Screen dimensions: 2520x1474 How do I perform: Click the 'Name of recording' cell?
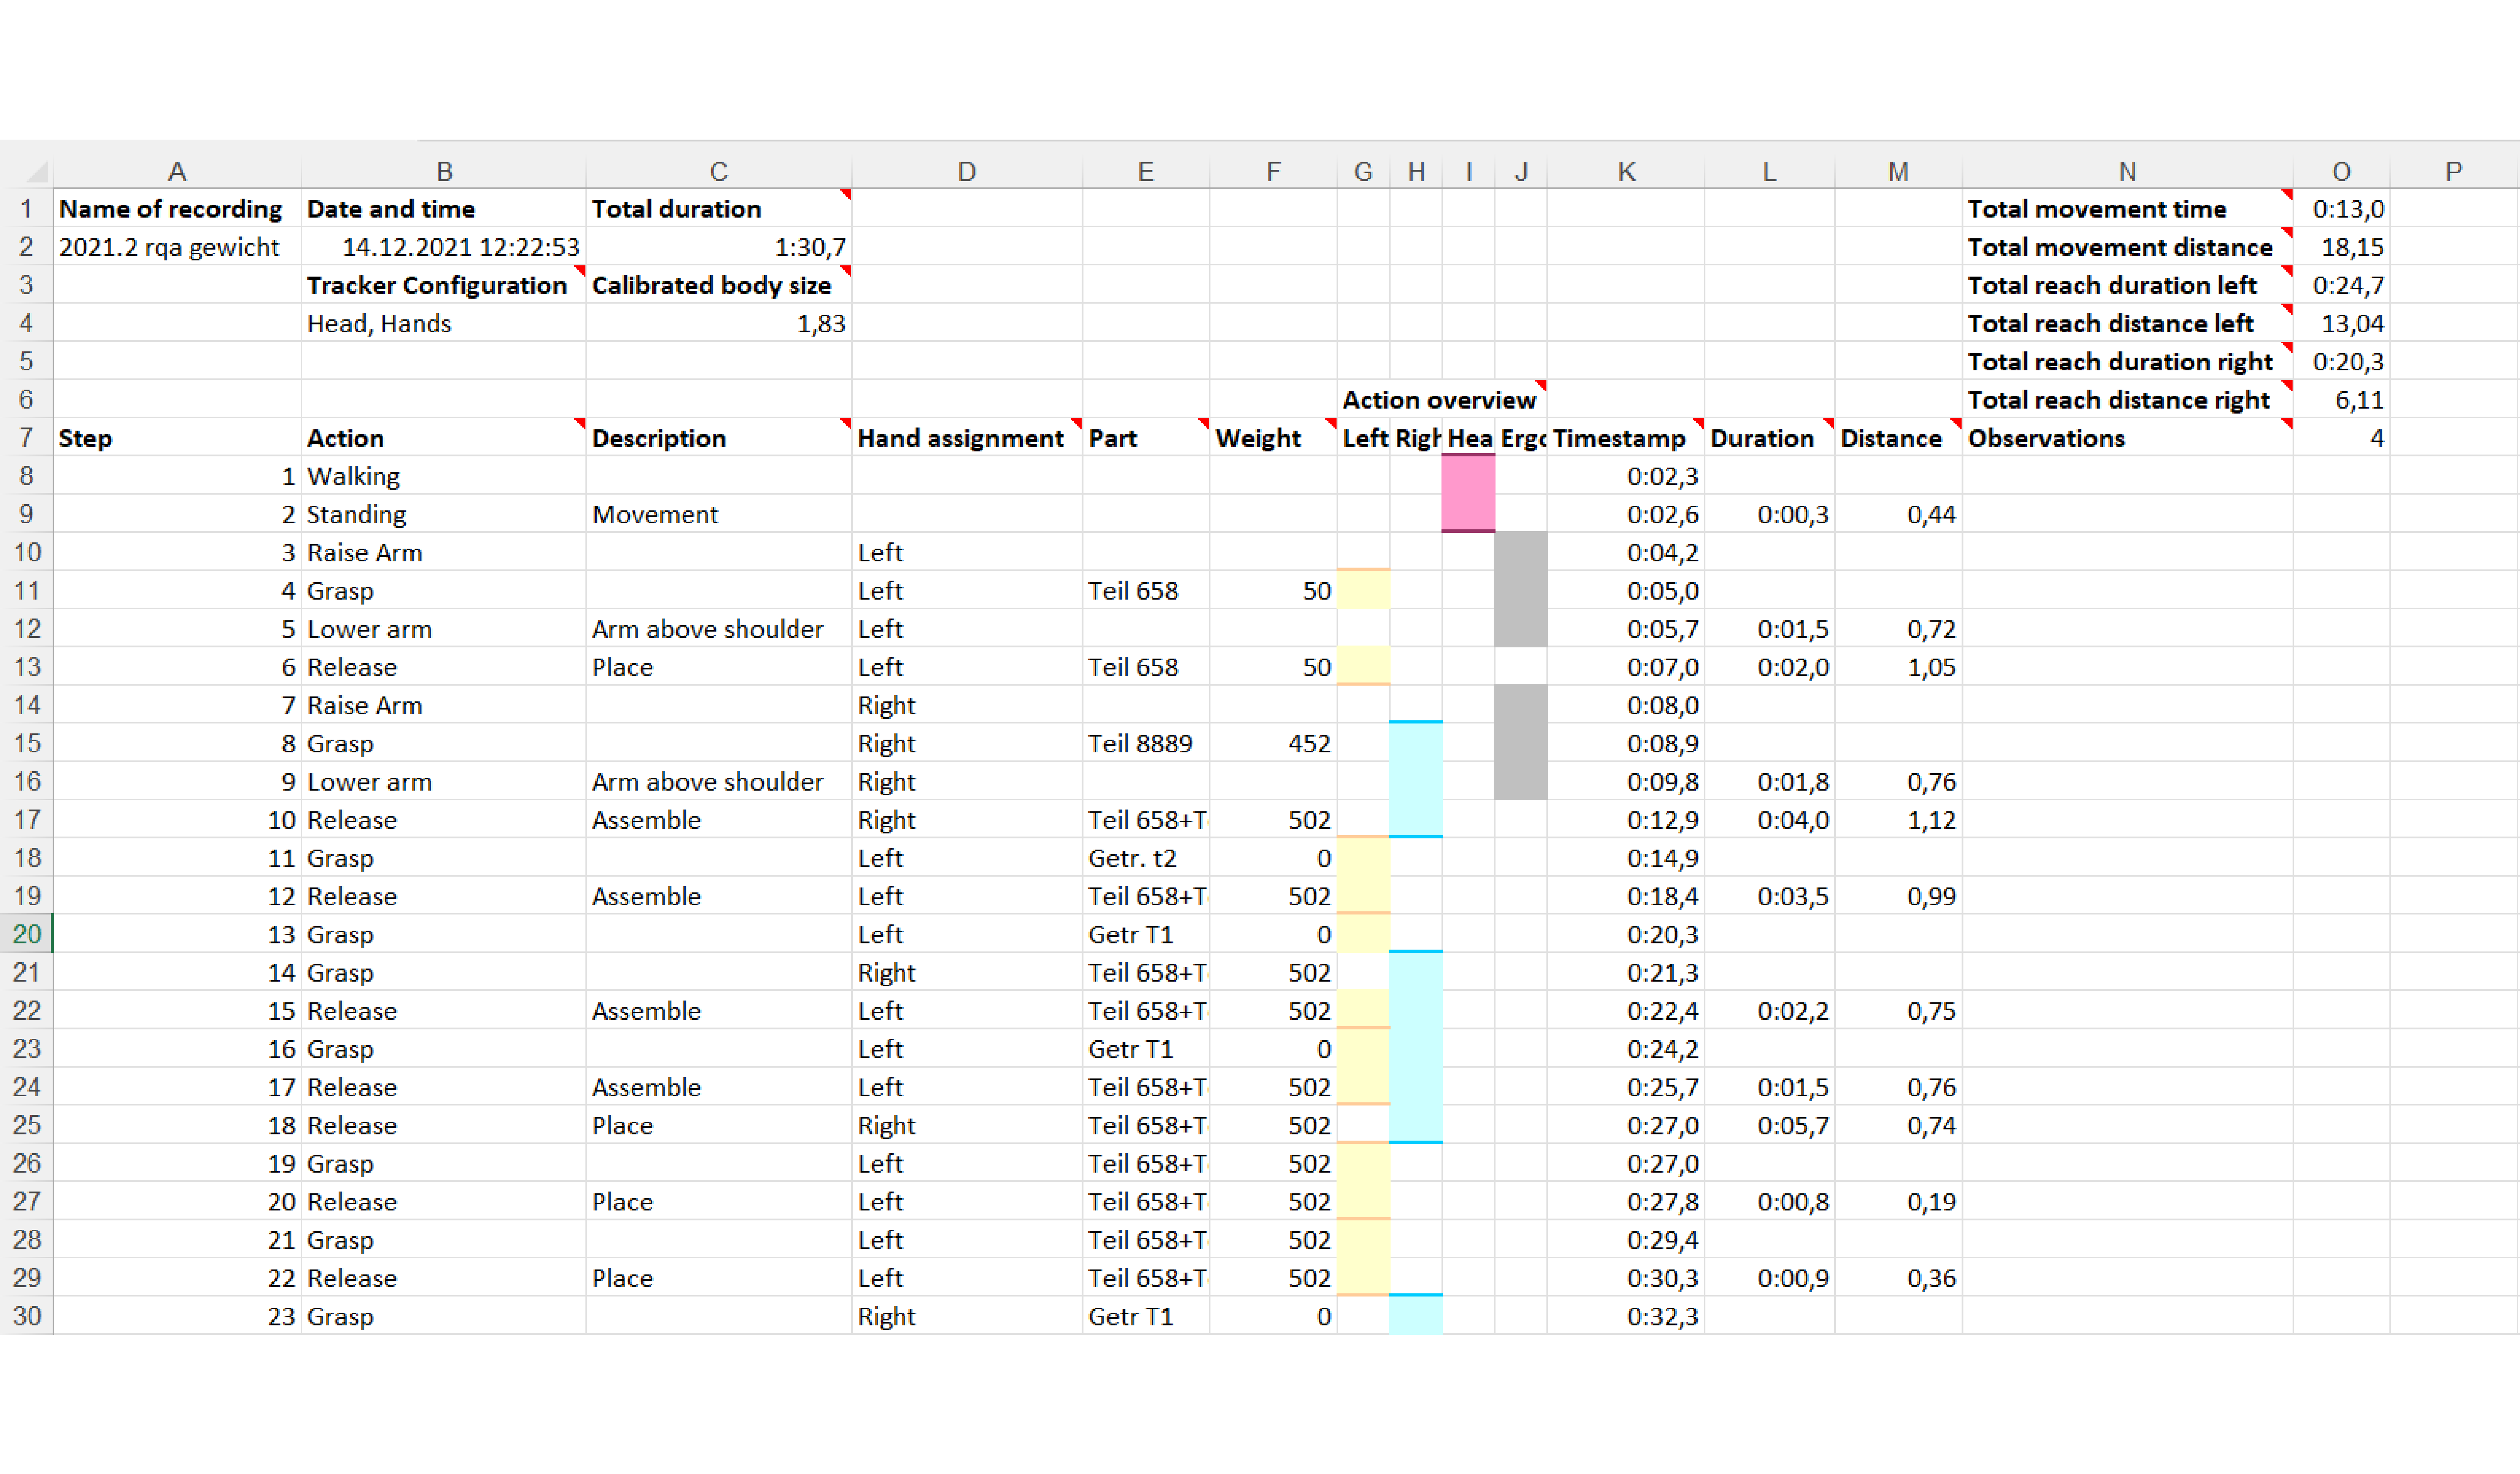177,208
